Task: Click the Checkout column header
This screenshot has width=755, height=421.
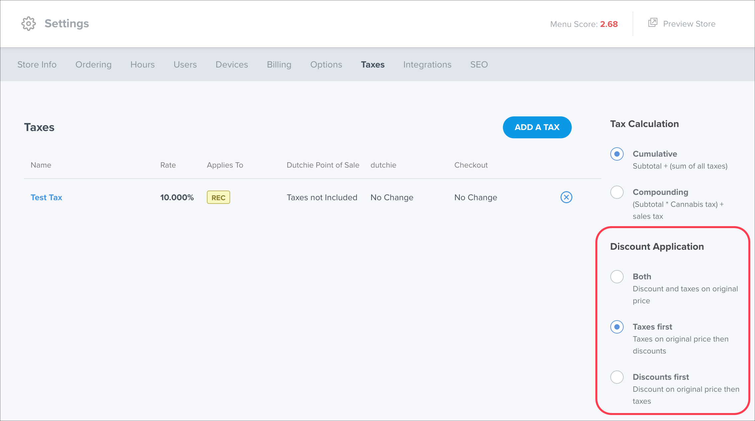Action: [x=471, y=165]
